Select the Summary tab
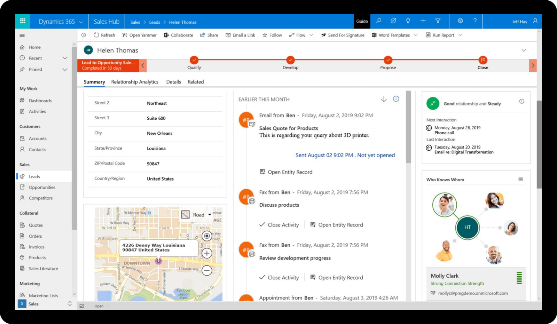Image resolution: width=557 pixels, height=324 pixels. [94, 82]
